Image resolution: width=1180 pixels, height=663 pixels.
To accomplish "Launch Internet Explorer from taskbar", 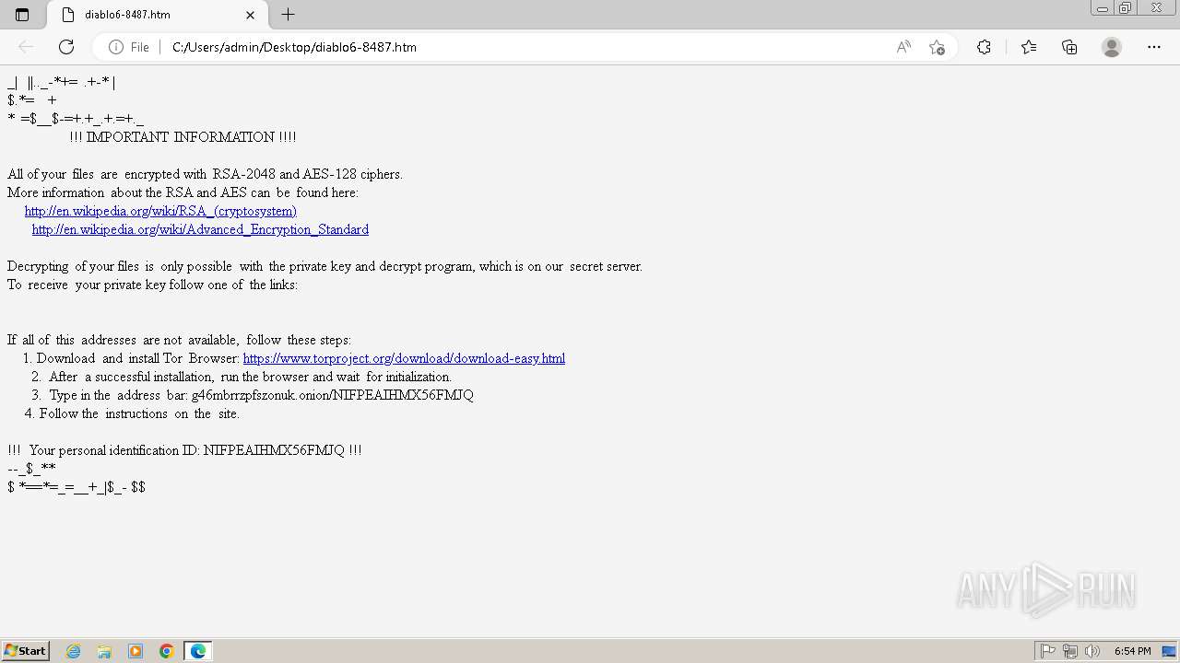I will 74,651.
